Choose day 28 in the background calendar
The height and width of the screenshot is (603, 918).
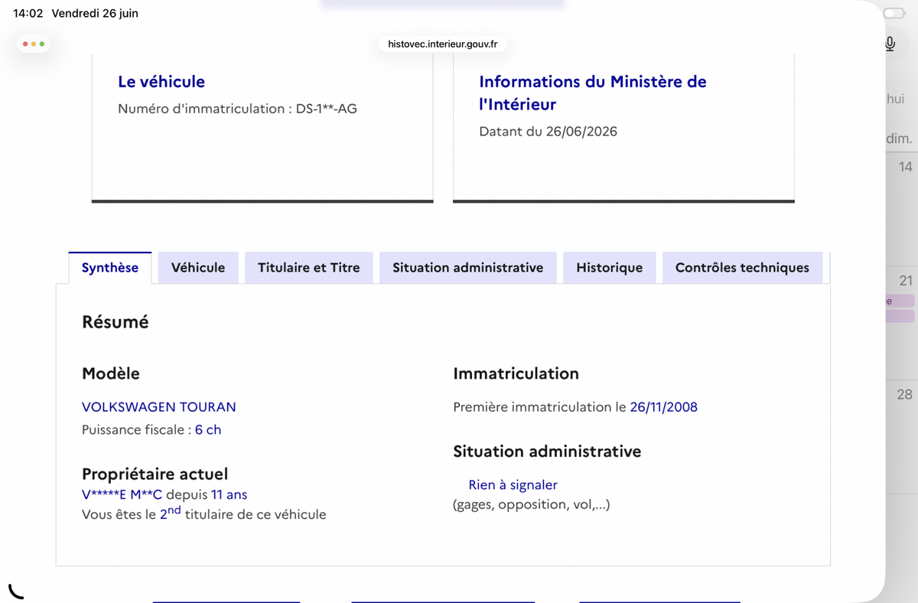point(905,395)
